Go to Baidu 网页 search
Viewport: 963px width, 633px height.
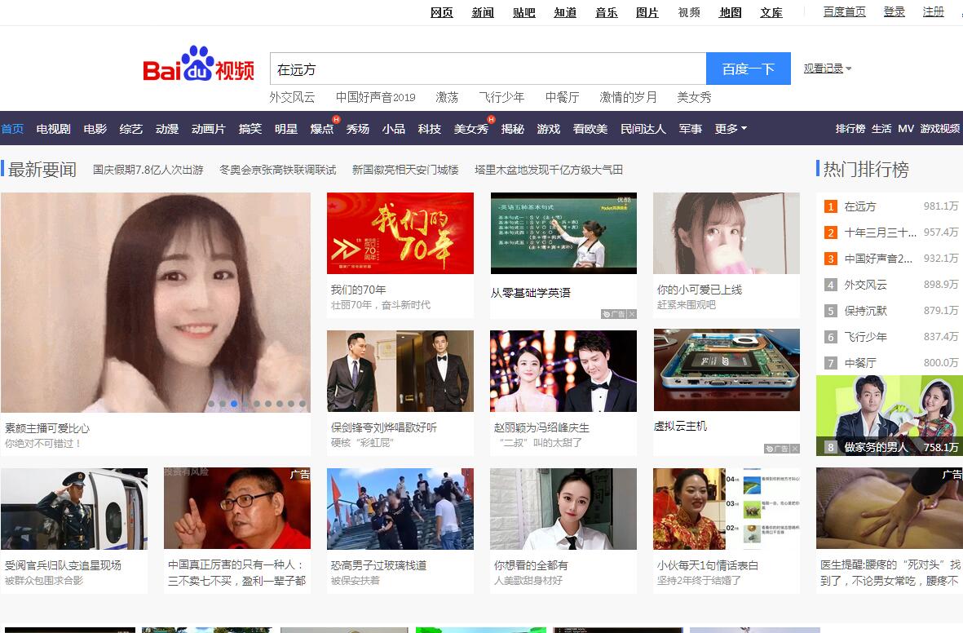[x=442, y=12]
